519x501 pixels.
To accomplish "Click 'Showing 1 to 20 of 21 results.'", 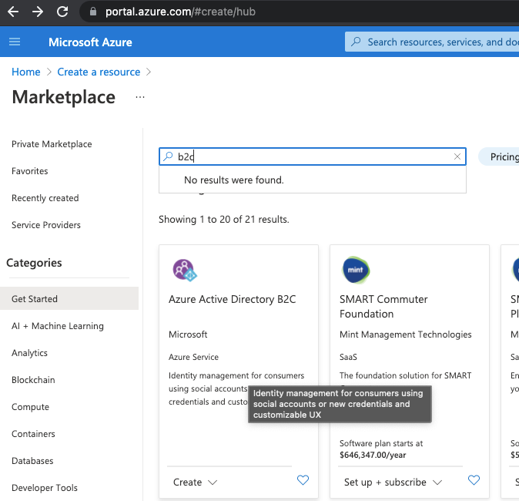I will tap(224, 220).
